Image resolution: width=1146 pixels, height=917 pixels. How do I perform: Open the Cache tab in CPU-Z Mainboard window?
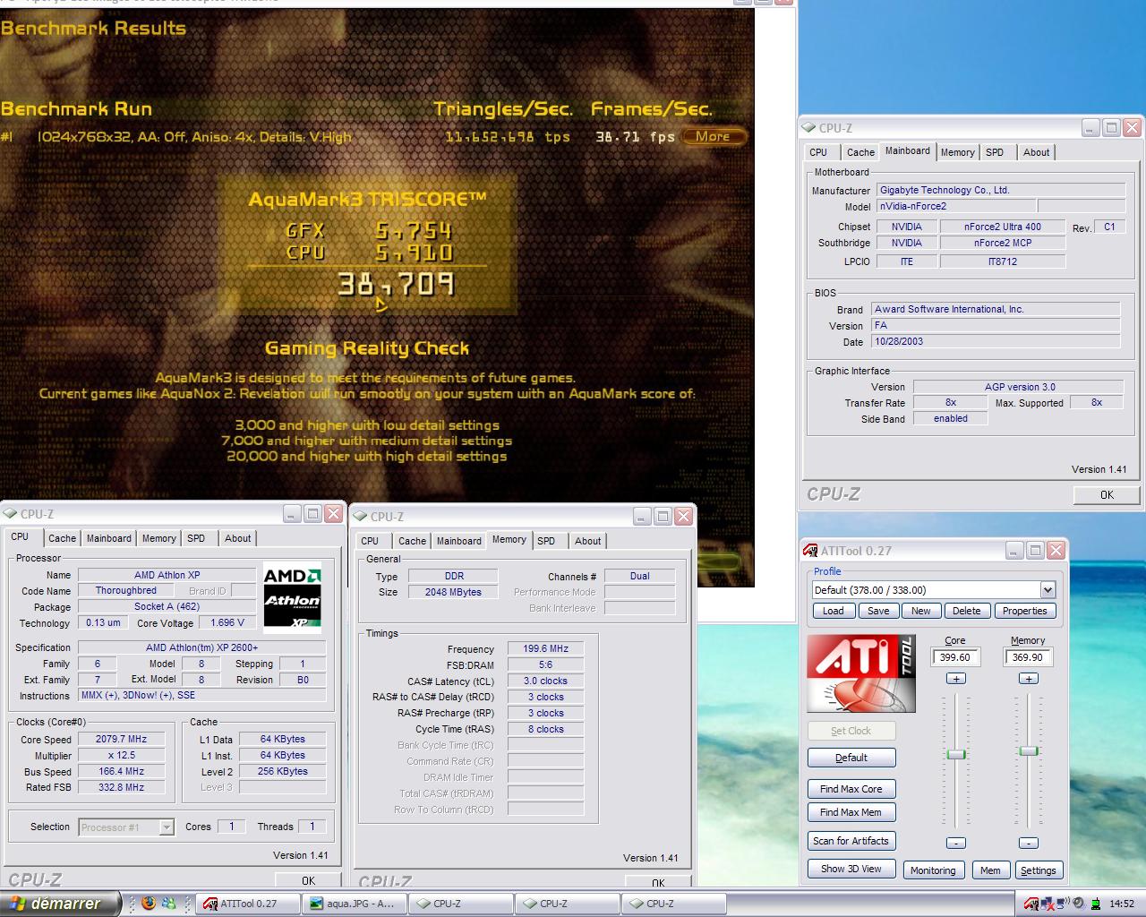[860, 152]
